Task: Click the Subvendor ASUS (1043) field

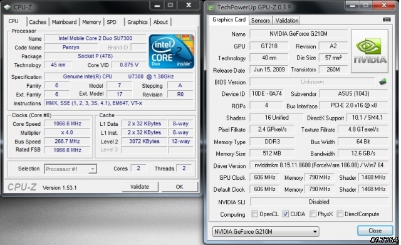Action: click(353, 93)
